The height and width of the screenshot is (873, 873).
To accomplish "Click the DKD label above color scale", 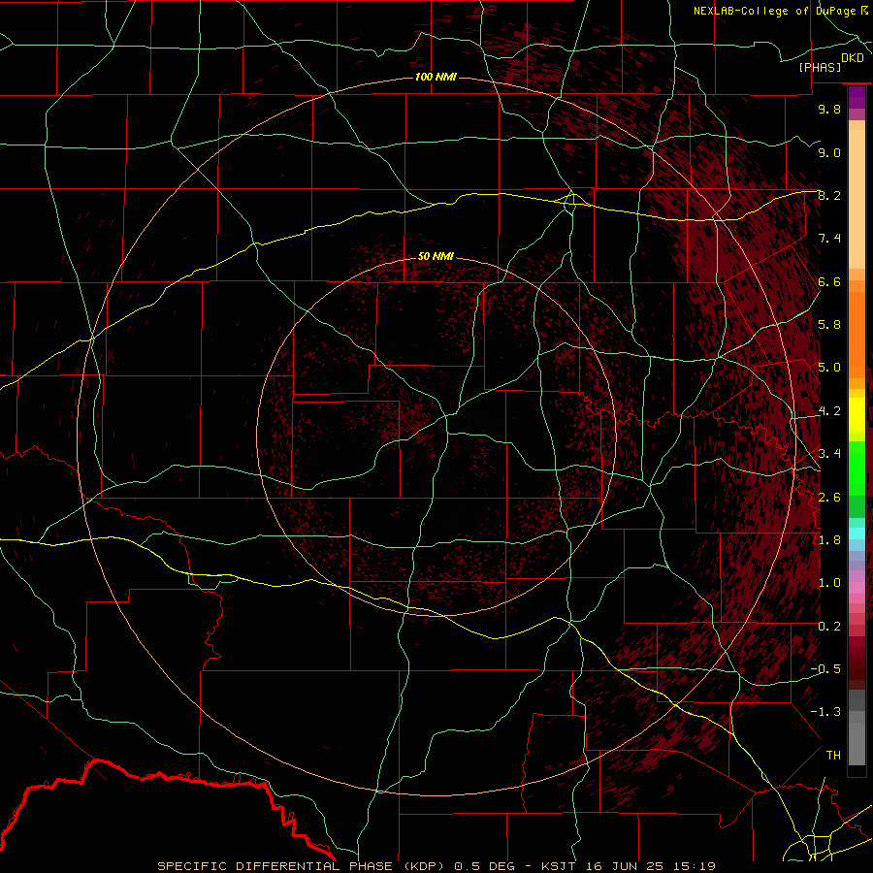I will pyautogui.click(x=853, y=58).
